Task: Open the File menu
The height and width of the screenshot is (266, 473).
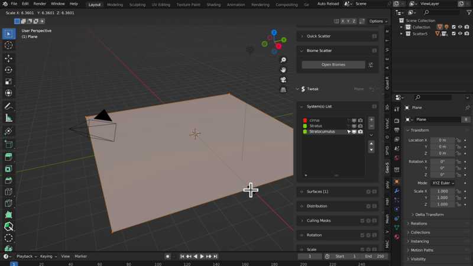Action: (x=14, y=4)
